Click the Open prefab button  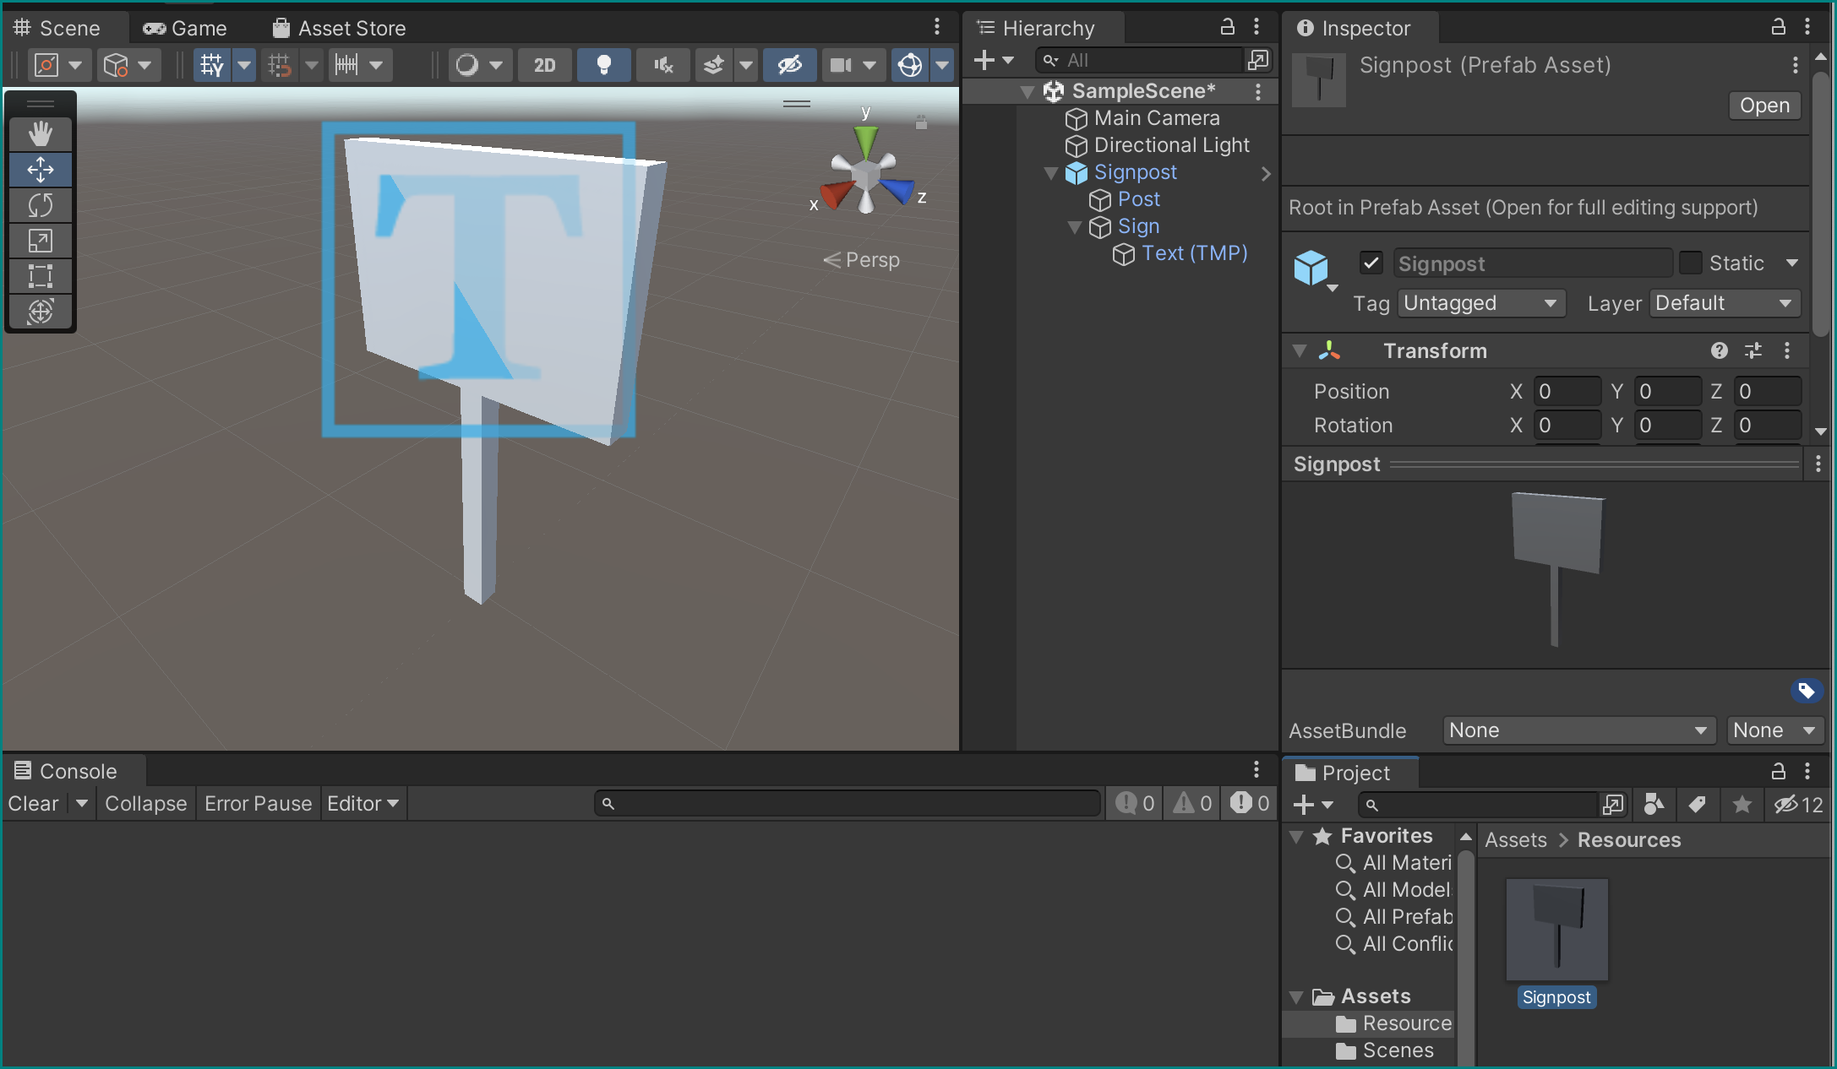point(1763,106)
